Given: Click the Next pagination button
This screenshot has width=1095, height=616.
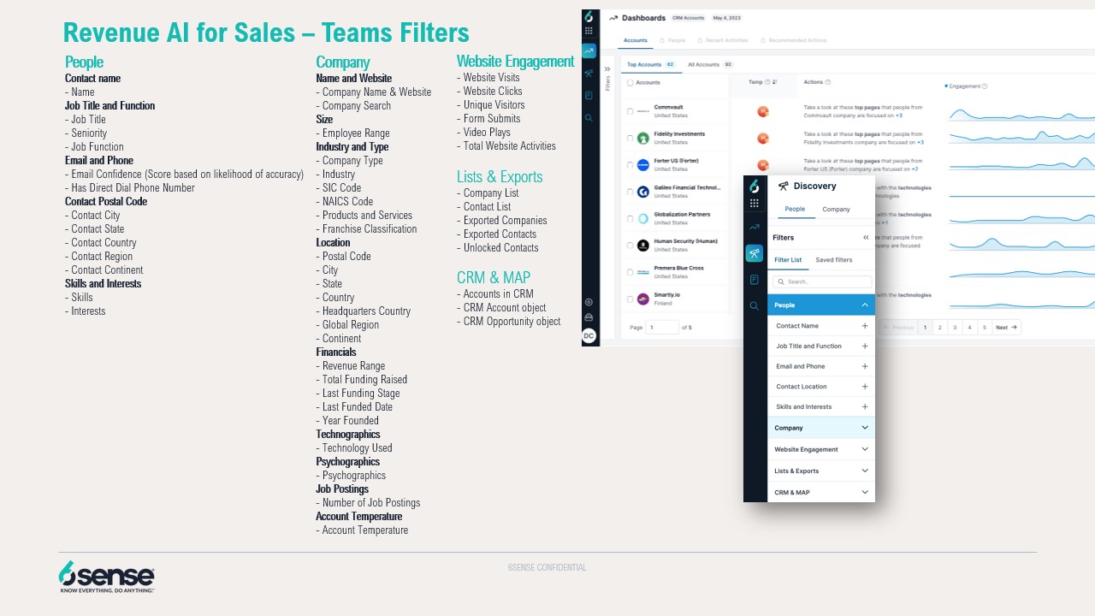Looking at the screenshot, I should click(x=1006, y=328).
